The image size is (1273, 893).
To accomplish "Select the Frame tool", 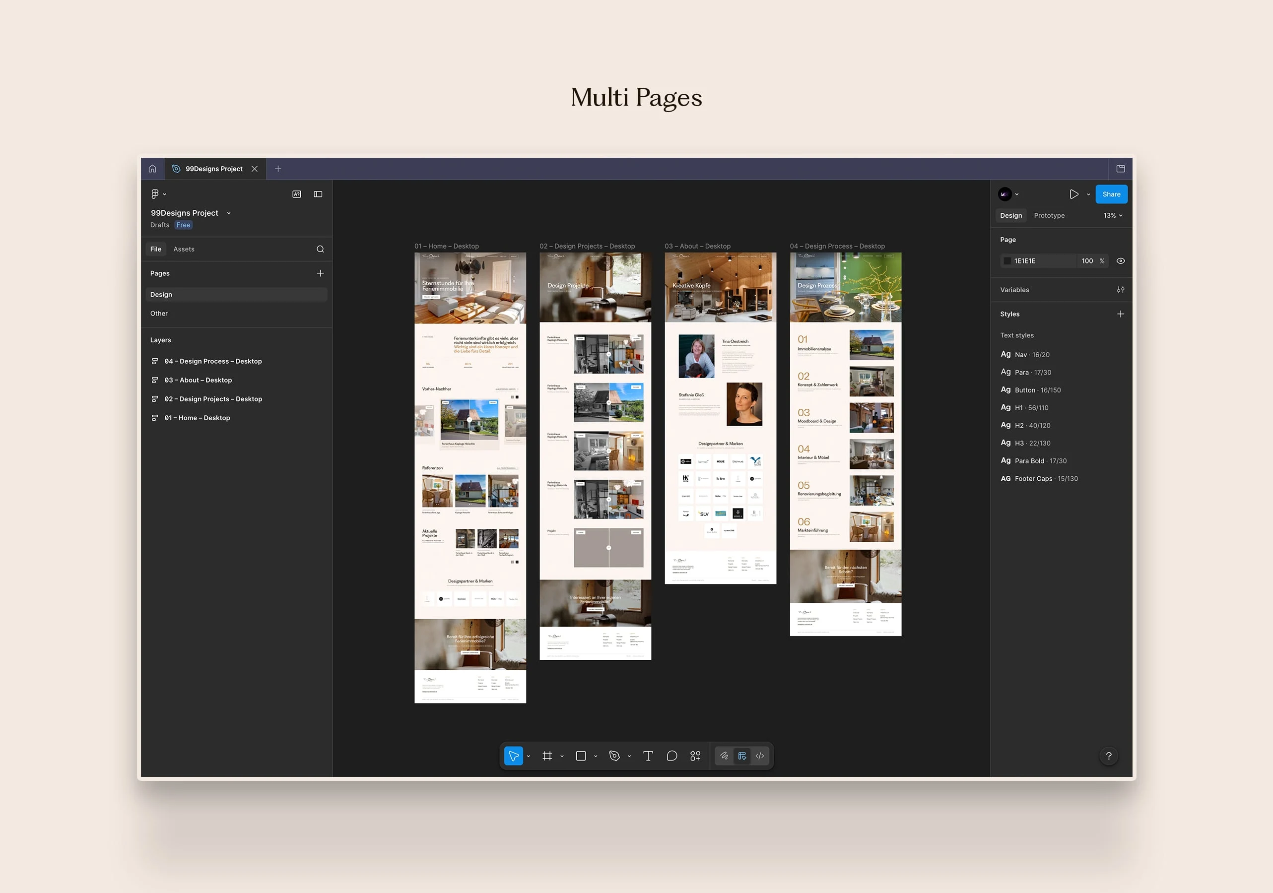I will pyautogui.click(x=547, y=756).
